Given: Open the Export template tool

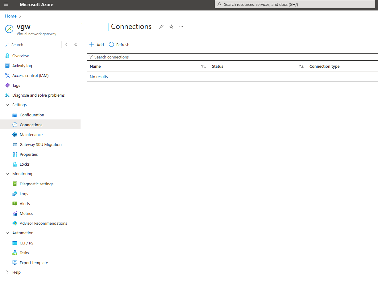Looking at the screenshot, I should click(34, 263).
